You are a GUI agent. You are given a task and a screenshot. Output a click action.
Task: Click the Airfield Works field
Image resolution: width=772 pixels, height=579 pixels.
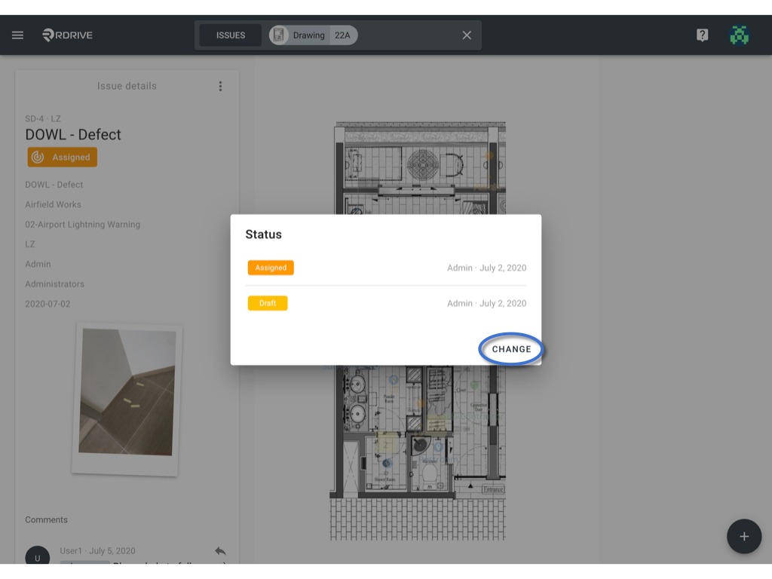(x=54, y=204)
